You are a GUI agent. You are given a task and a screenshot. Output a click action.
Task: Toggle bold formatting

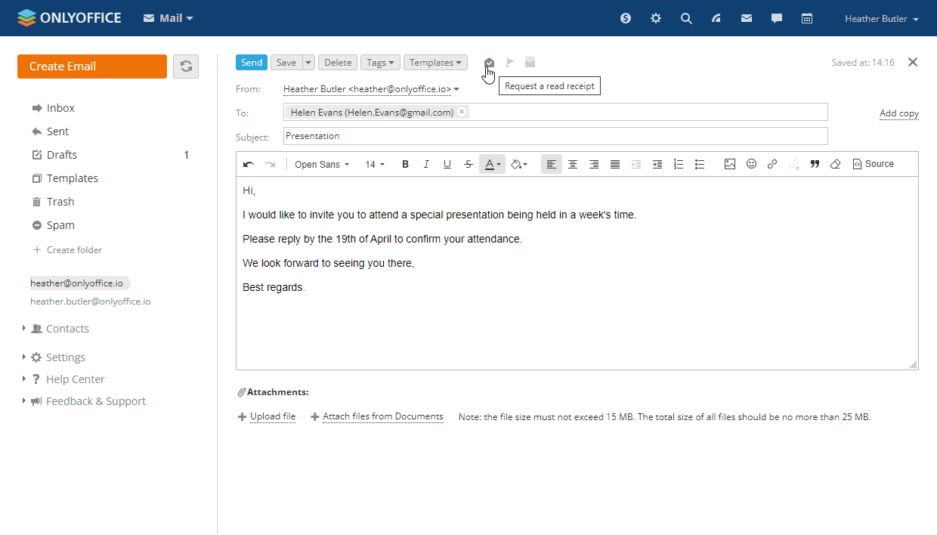(x=405, y=164)
